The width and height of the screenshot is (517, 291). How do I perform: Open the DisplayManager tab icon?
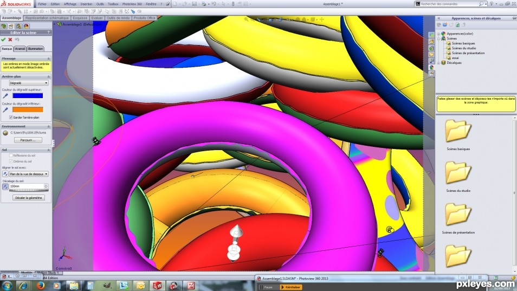26,26
